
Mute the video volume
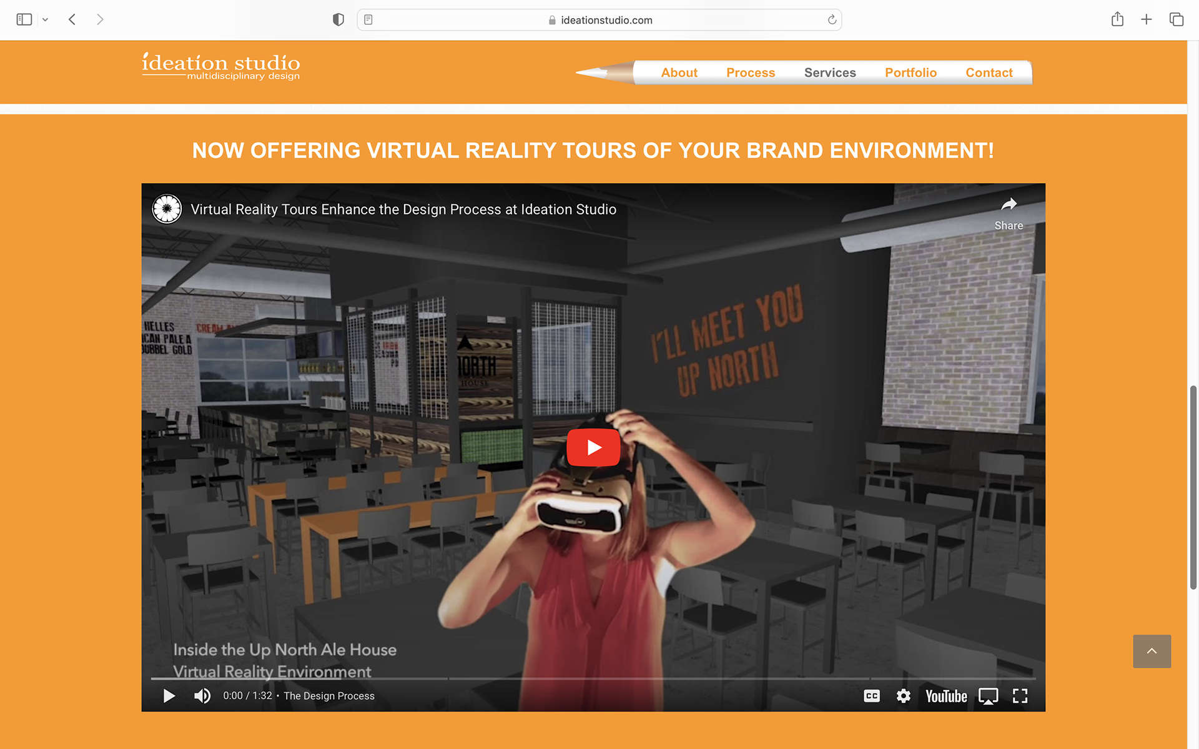coord(202,696)
